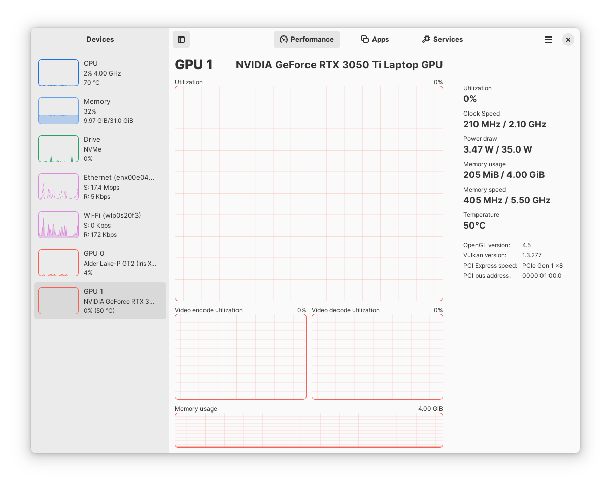The height and width of the screenshot is (487, 611).
Task: Switch to the Performance tab
Action: (307, 40)
